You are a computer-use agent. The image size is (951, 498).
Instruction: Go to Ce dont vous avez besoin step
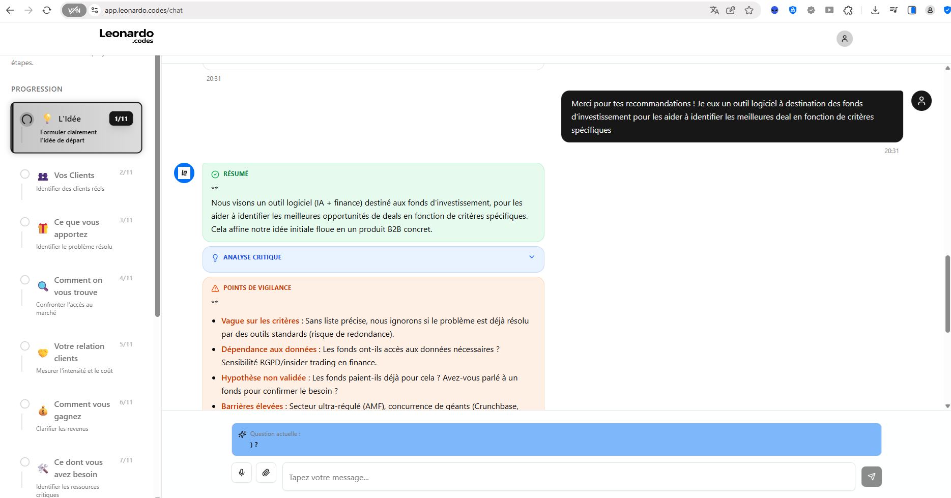coord(78,468)
